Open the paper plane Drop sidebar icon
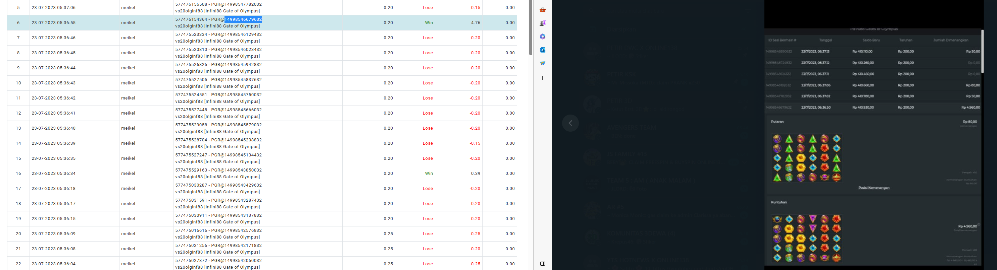The height and width of the screenshot is (270, 997). [543, 63]
